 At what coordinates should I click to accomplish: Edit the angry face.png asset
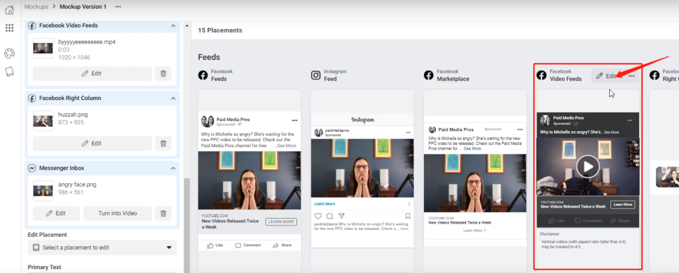click(56, 213)
